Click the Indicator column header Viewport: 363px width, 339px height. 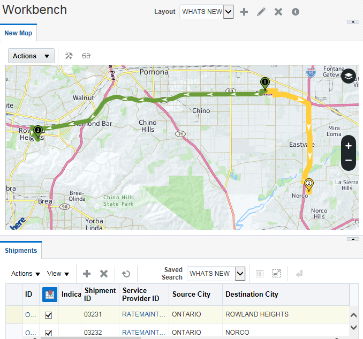[x=71, y=294]
